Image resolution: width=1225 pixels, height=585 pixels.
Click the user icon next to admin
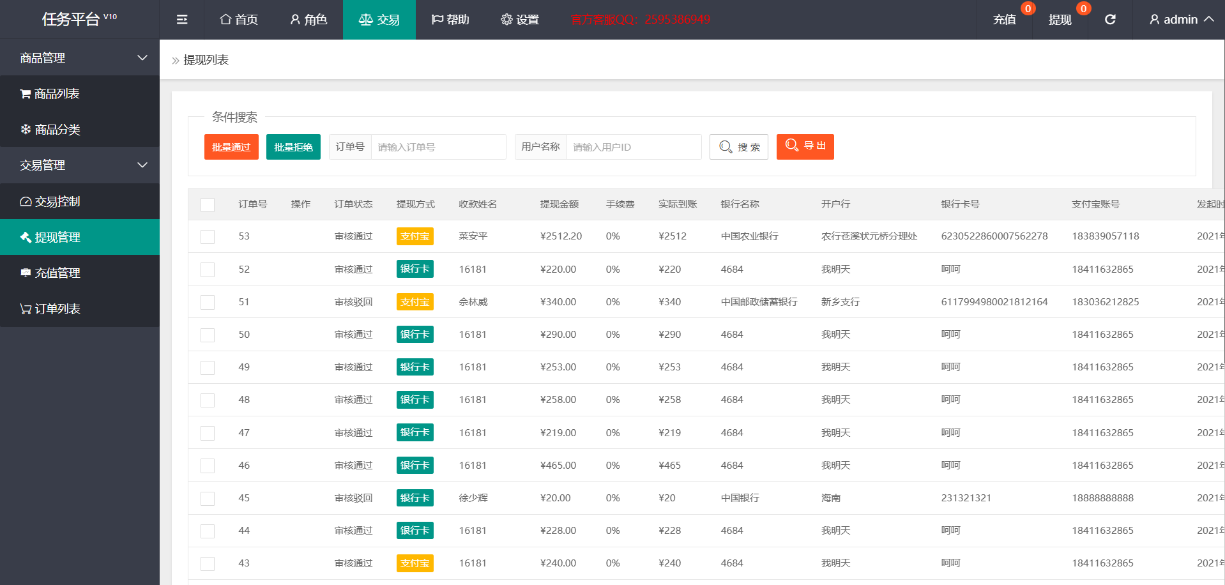[x=1155, y=20]
